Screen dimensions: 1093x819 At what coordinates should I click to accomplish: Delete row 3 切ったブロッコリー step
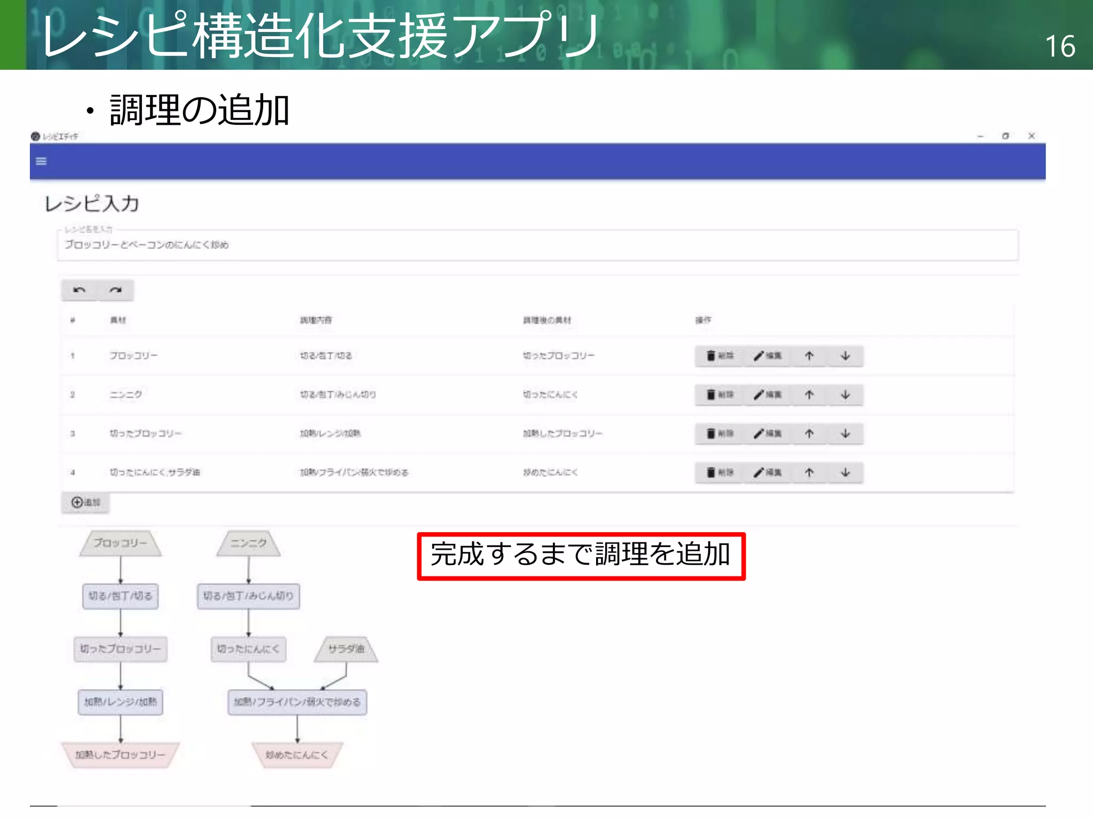click(x=720, y=433)
